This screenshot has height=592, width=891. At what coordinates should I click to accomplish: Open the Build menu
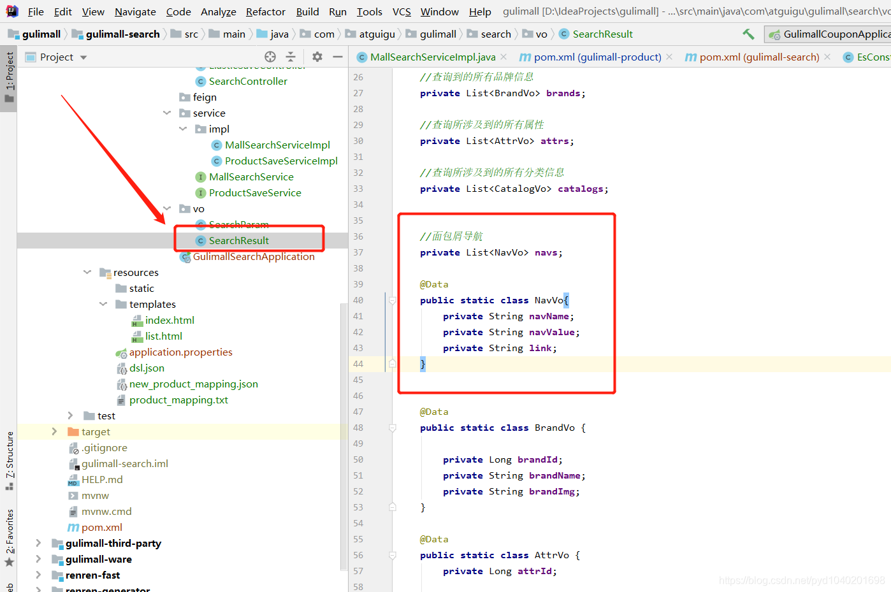tap(308, 11)
